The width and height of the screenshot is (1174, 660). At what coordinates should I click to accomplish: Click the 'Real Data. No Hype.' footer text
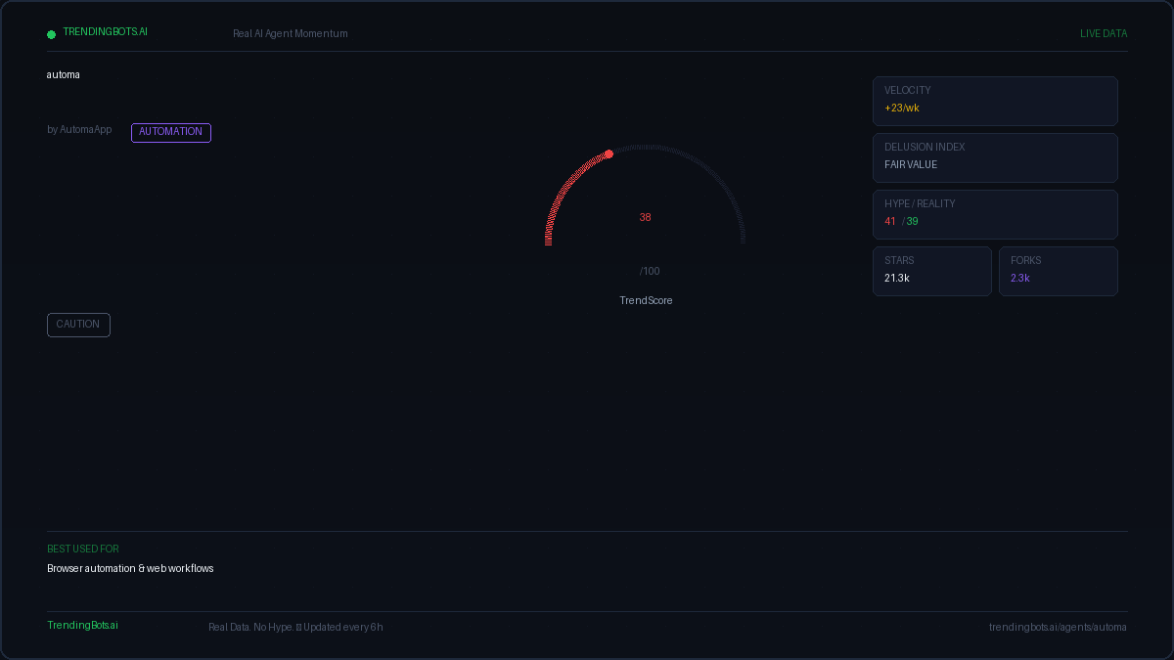click(x=250, y=628)
